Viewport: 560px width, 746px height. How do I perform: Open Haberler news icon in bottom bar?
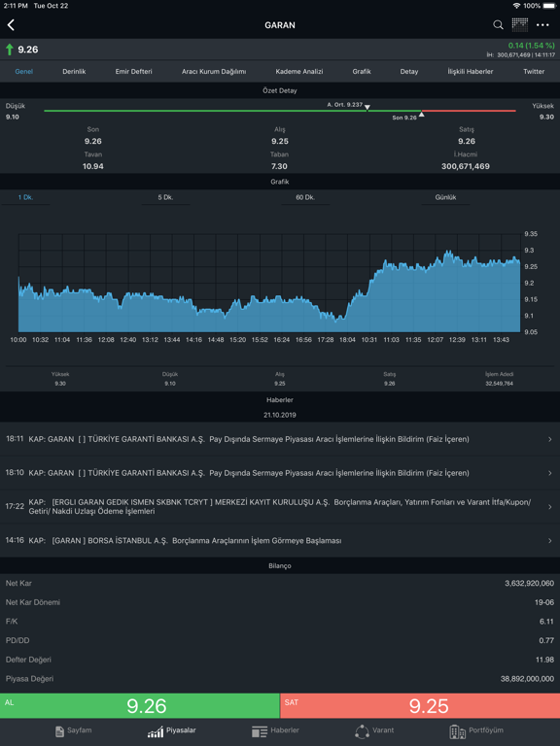pos(260,731)
